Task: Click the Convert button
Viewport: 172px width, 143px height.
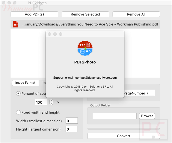Action: 124,136
